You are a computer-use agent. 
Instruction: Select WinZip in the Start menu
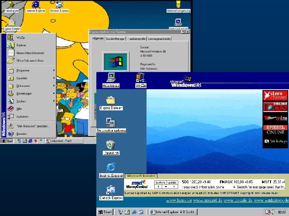[31, 38]
